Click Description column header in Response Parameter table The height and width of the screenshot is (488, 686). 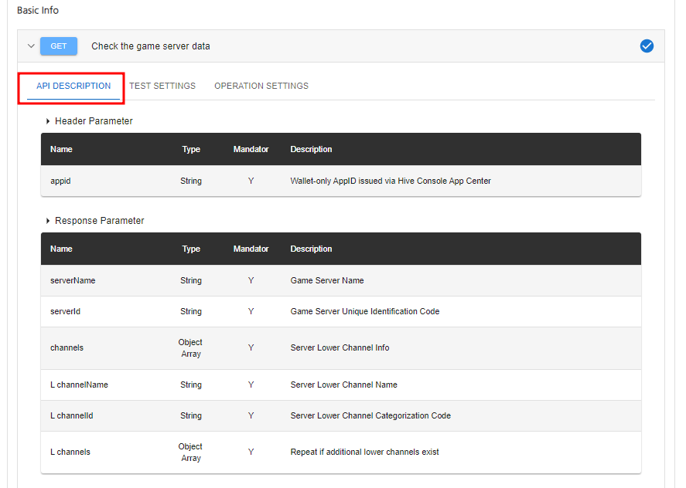[311, 249]
